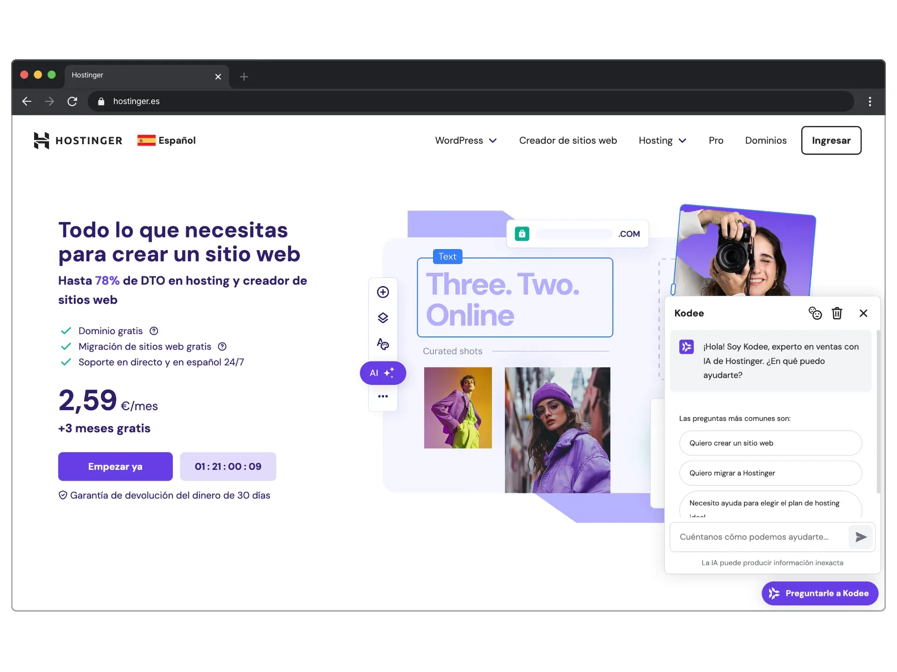
Task: Click the Empezar ya button
Action: coord(115,467)
